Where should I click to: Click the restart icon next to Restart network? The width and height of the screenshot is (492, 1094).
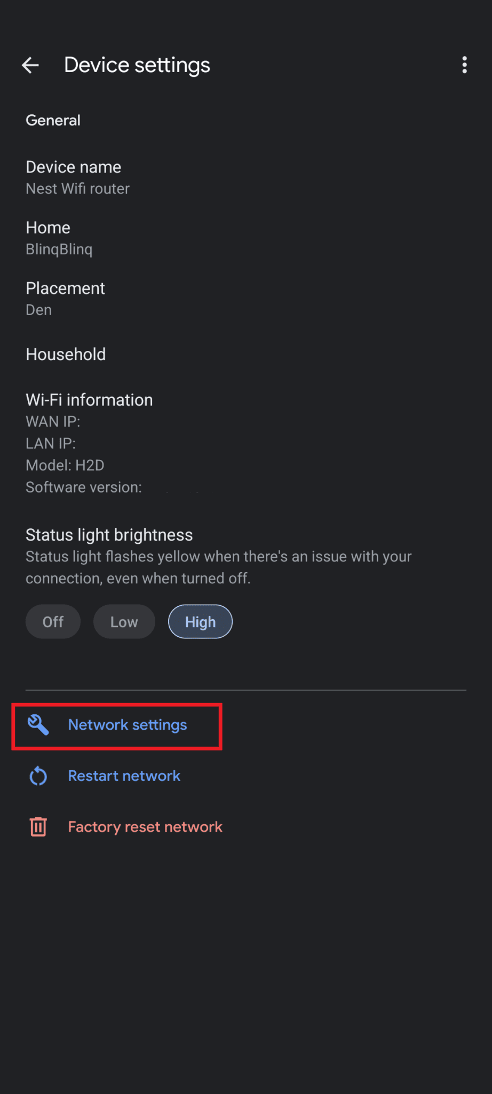click(38, 775)
